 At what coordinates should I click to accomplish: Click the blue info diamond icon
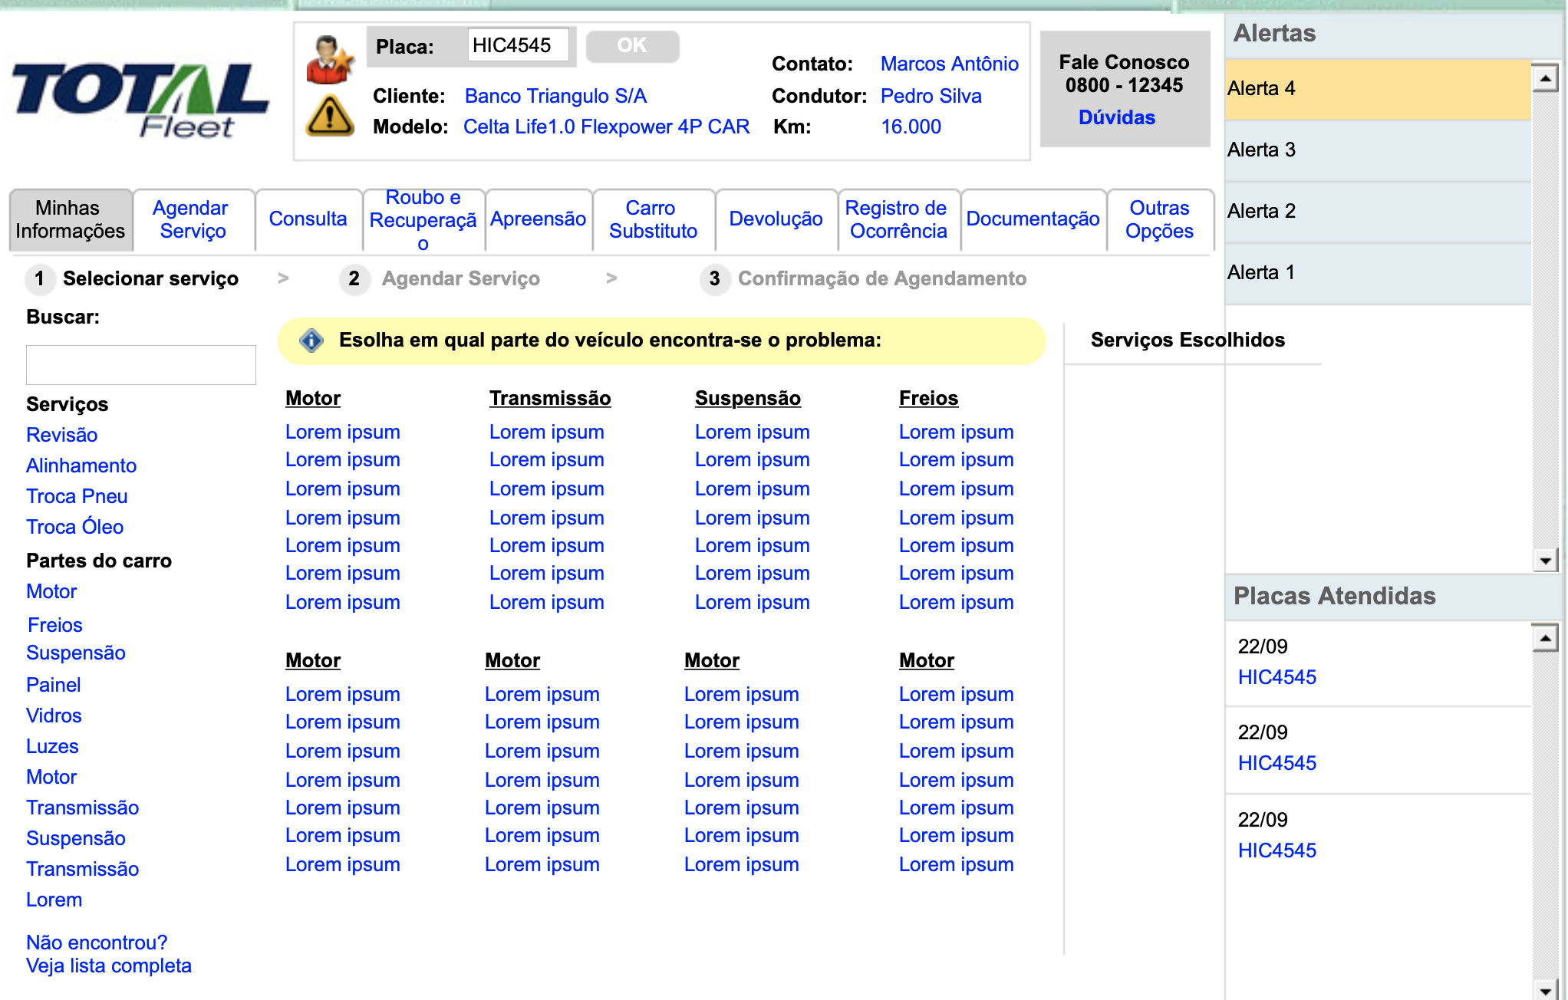click(311, 340)
